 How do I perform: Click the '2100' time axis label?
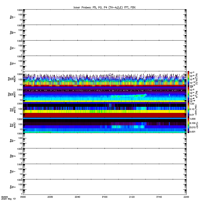point(105,197)
